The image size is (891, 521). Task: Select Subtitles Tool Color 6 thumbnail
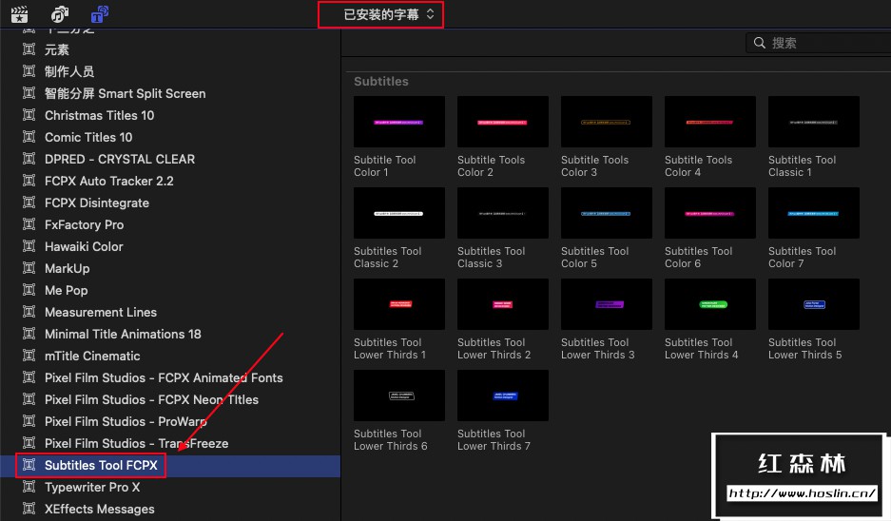tap(710, 213)
